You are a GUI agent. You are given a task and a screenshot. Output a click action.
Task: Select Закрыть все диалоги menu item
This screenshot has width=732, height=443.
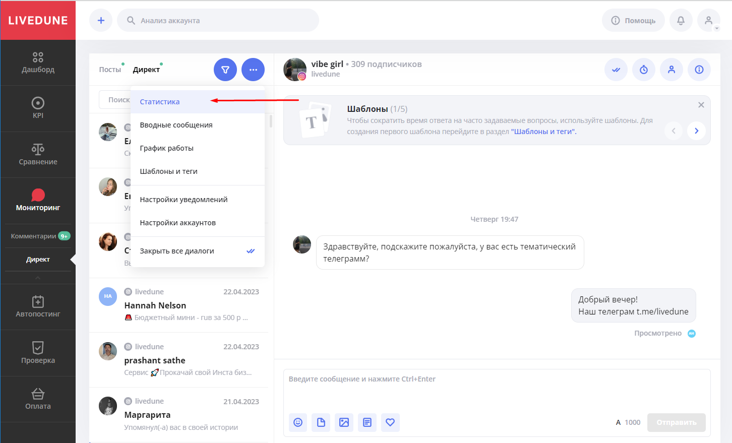198,251
